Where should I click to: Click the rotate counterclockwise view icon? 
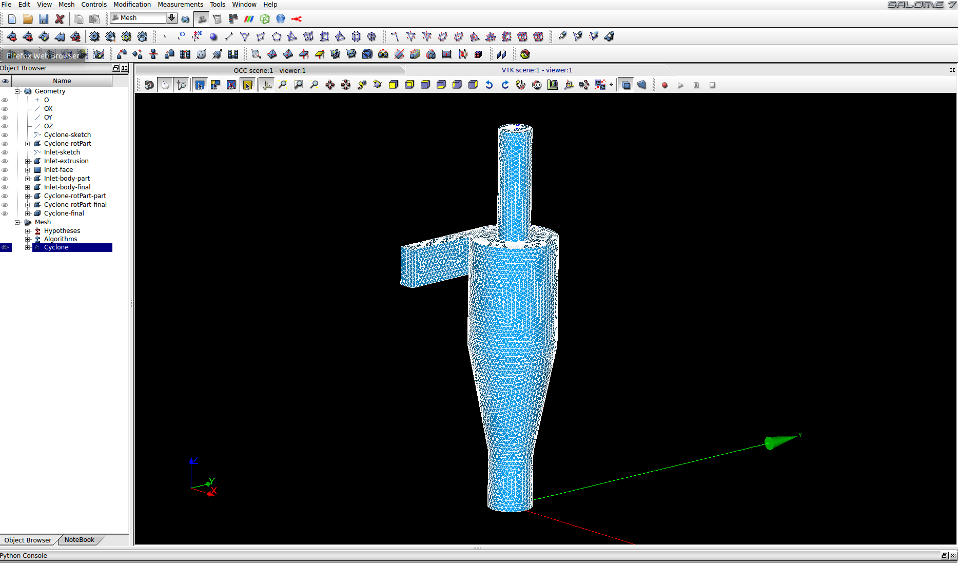click(x=489, y=85)
